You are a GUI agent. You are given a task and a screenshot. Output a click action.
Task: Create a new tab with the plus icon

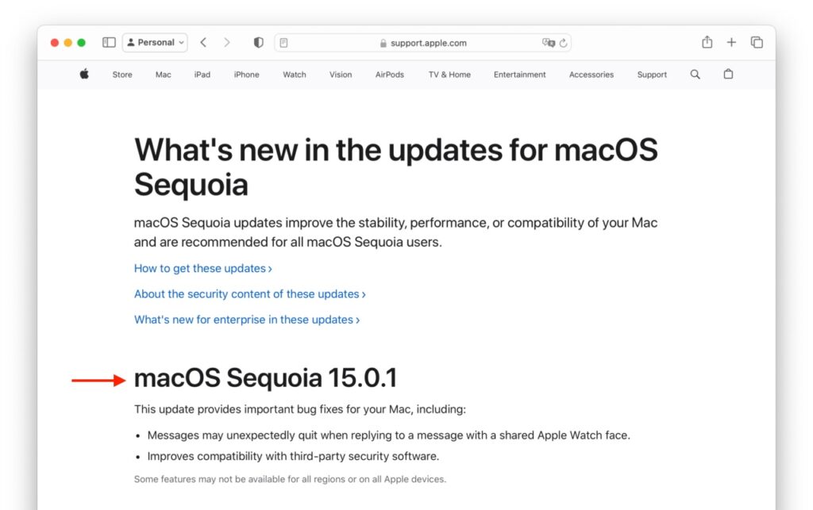731,42
